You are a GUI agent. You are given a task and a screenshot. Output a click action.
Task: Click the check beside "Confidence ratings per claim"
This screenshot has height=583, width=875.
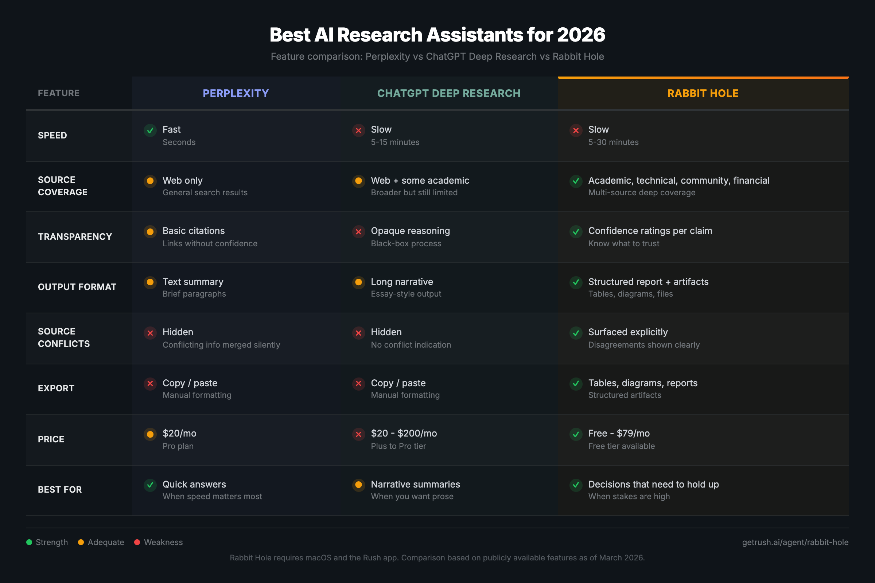576,232
